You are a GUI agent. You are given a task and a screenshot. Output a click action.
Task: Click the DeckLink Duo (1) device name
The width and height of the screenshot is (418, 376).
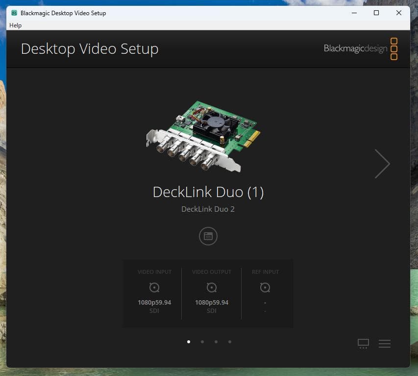[x=208, y=192]
